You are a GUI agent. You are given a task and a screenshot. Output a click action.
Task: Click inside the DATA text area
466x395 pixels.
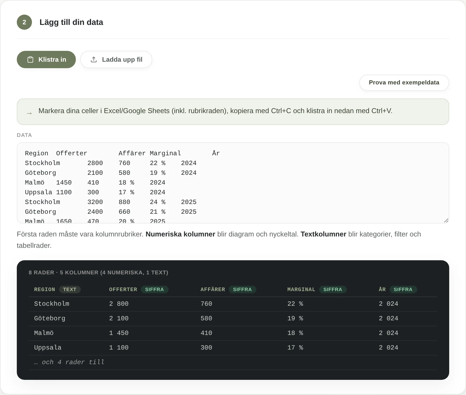point(233,183)
